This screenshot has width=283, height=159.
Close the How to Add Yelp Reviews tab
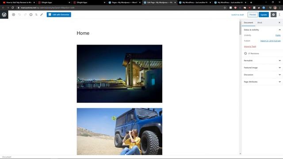click(34, 3)
